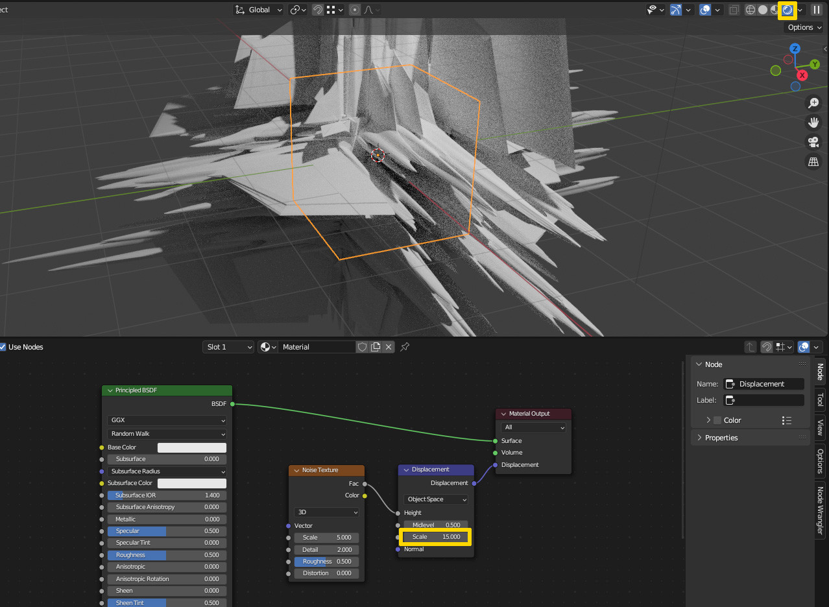Select Wireframe viewport shading mode
Viewport: 829px width, 607px height.
point(750,10)
